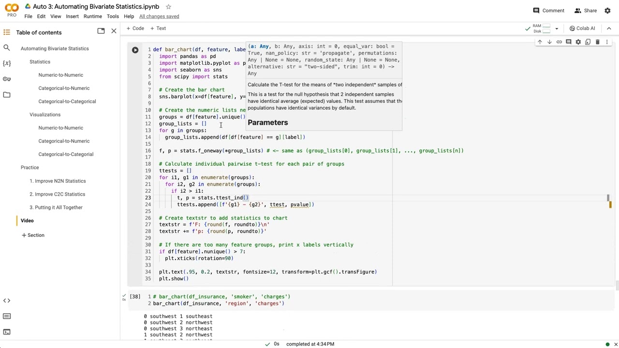The width and height of the screenshot is (619, 348).
Task: Open the table of contents sidebar icon
Action: tap(7, 32)
